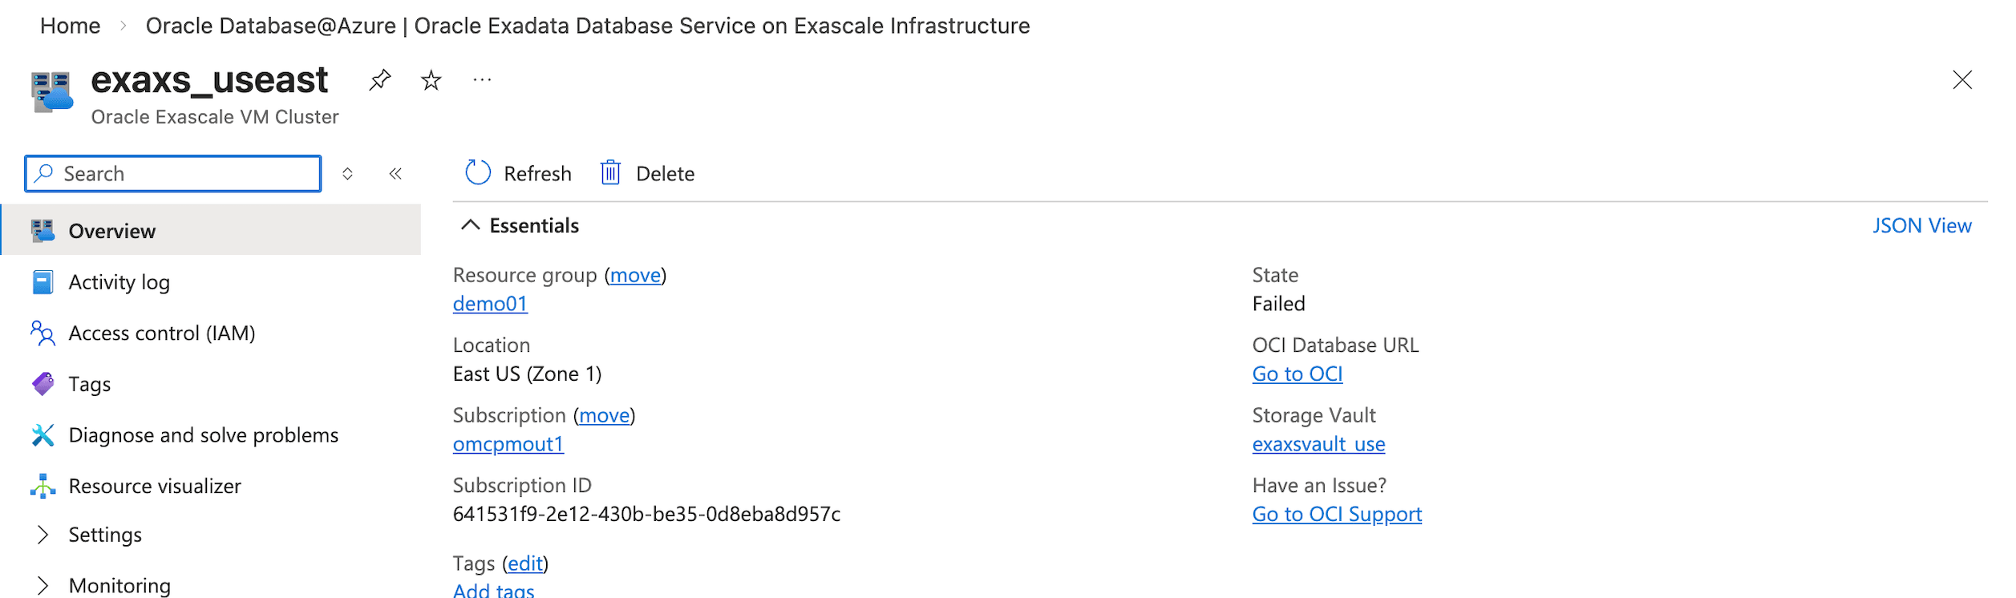Open JSON View of the resource
Screen dimensions: 2016x598
click(x=1921, y=225)
